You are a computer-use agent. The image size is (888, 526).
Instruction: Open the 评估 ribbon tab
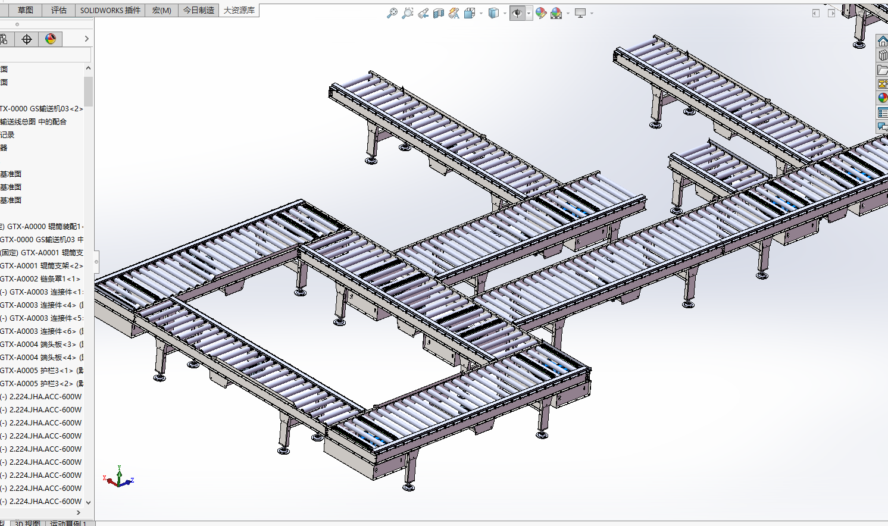[x=59, y=10]
